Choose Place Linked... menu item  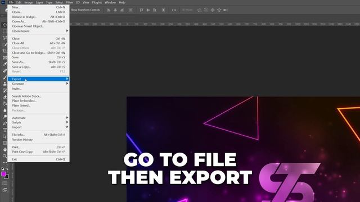tap(39, 105)
